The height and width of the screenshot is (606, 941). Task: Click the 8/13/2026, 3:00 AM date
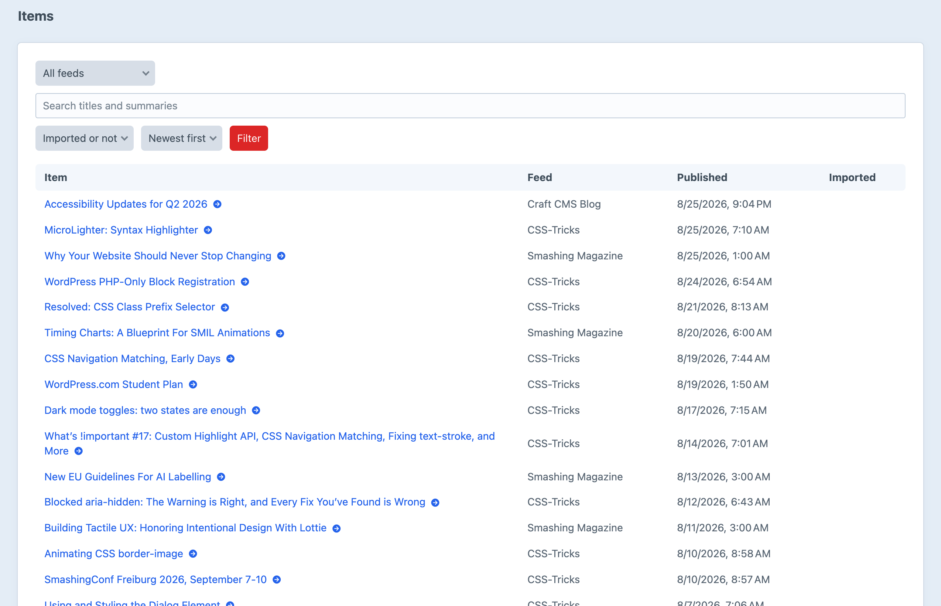[x=724, y=477]
